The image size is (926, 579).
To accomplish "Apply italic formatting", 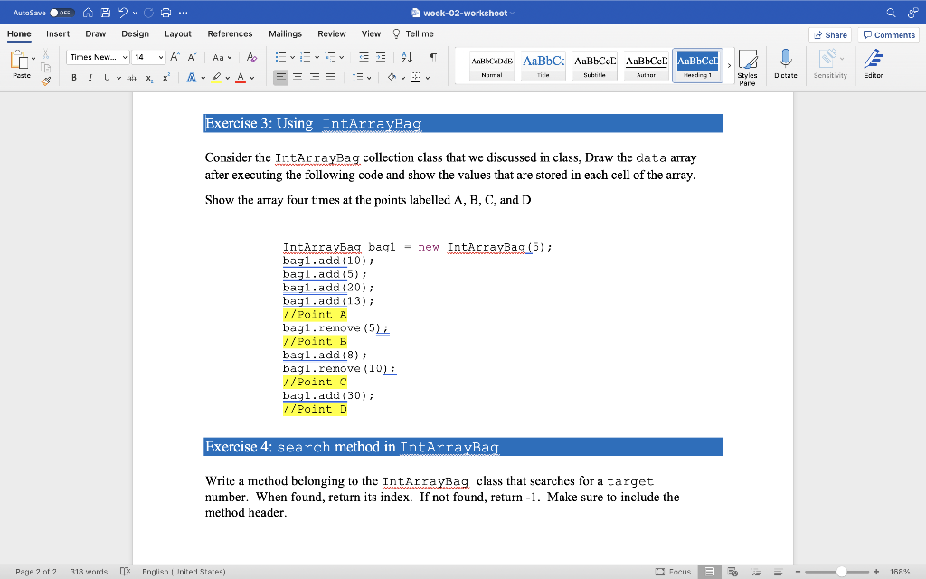I will [x=90, y=78].
